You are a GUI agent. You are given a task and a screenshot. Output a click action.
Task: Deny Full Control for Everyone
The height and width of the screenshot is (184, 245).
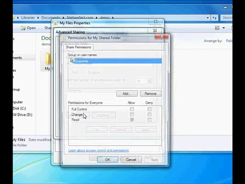[x=150, y=109]
